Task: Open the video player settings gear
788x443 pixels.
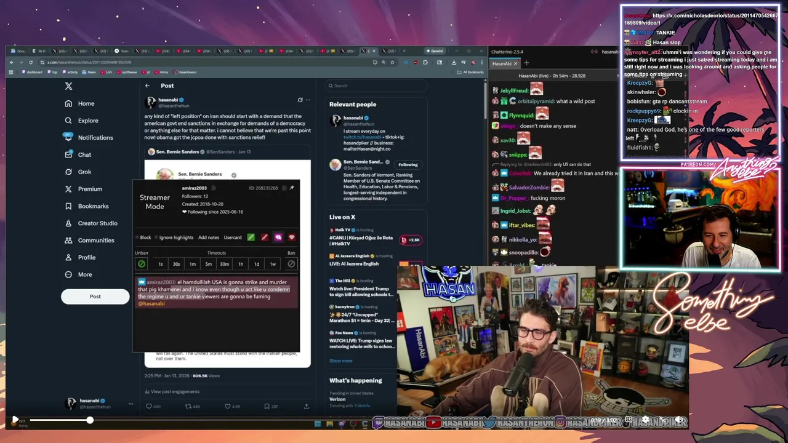Action: click(645, 420)
